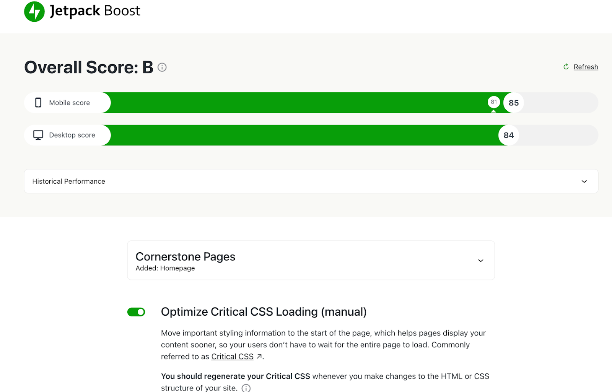Click the info icon beside Overall Score B
This screenshot has width=612, height=392.
point(162,67)
